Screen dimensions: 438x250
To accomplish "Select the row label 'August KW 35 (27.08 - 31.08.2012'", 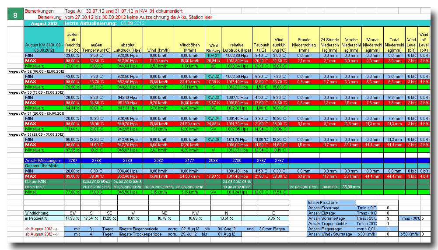I will [x=36, y=134].
